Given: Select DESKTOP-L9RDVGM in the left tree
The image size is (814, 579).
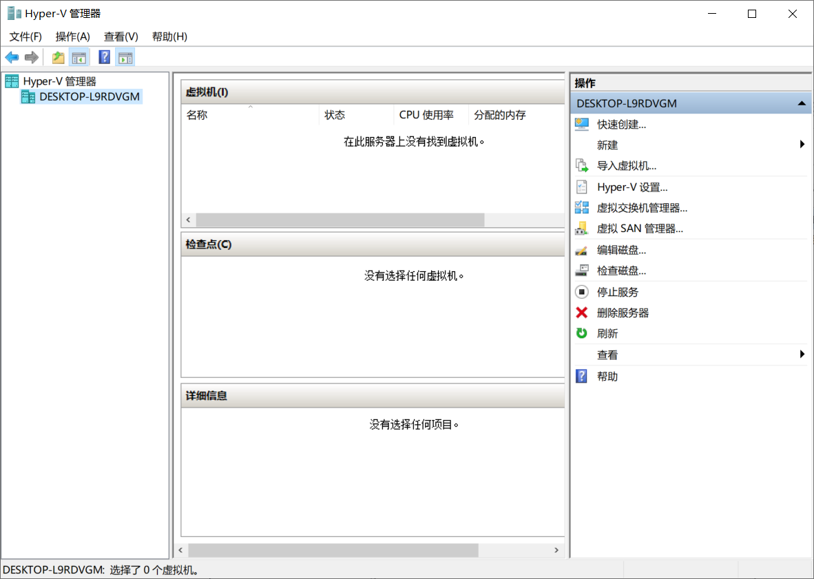Looking at the screenshot, I should tap(90, 97).
